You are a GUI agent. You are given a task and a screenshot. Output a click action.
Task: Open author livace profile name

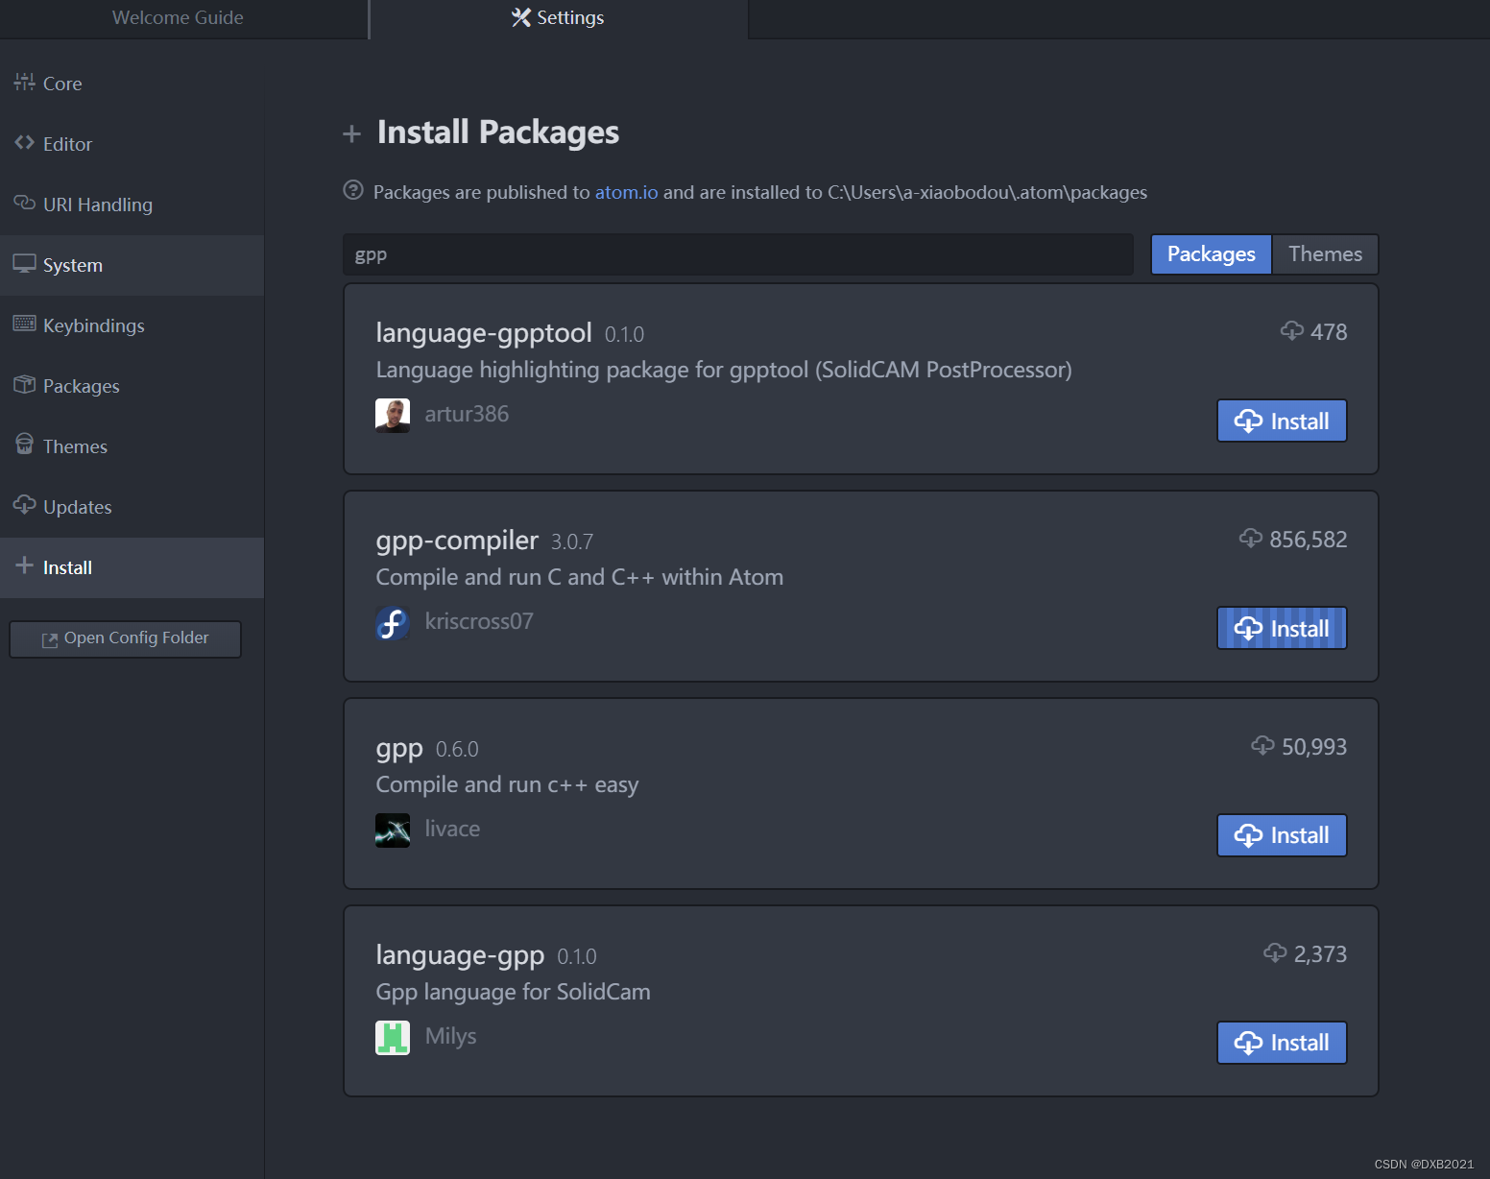point(452,829)
